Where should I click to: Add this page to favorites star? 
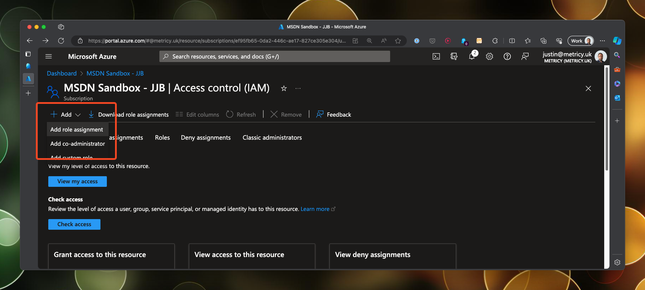pyautogui.click(x=398, y=41)
